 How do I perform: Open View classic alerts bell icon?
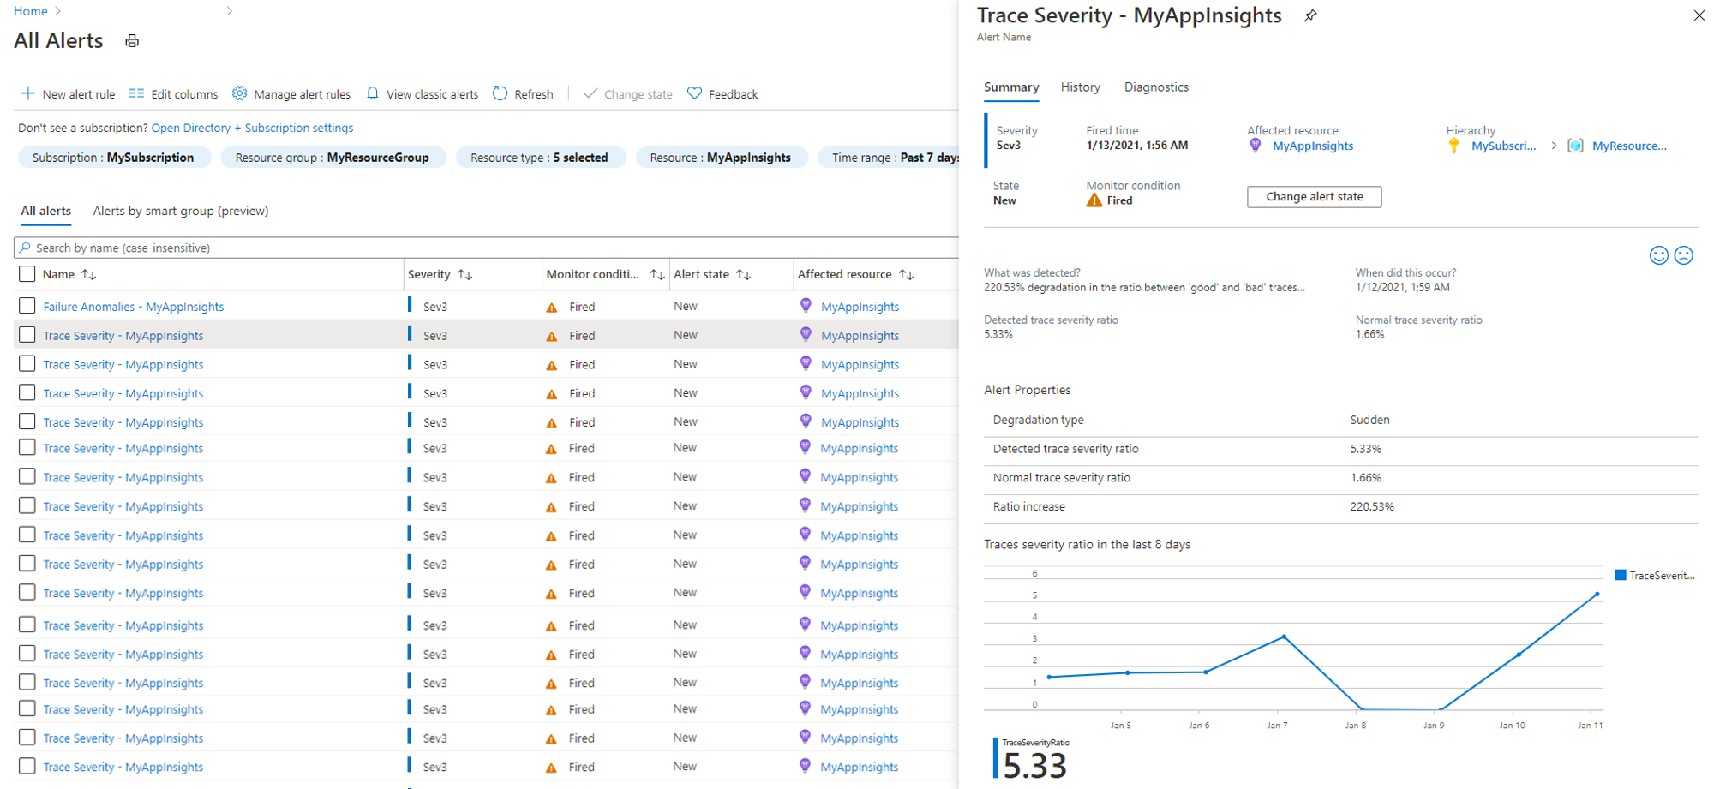click(x=373, y=93)
